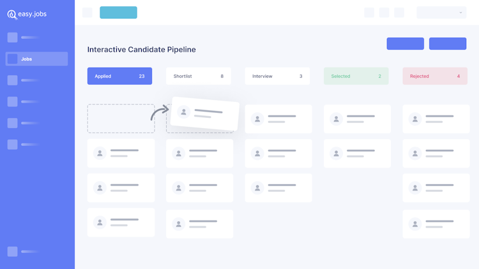This screenshot has width=479, height=269.
Task: Expand the top-right header dropdown
Action: [x=441, y=12]
